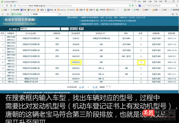The height and width of the screenshot is (123, 179).
Task: Go to next page via 下一页 link
Action: [95, 87]
